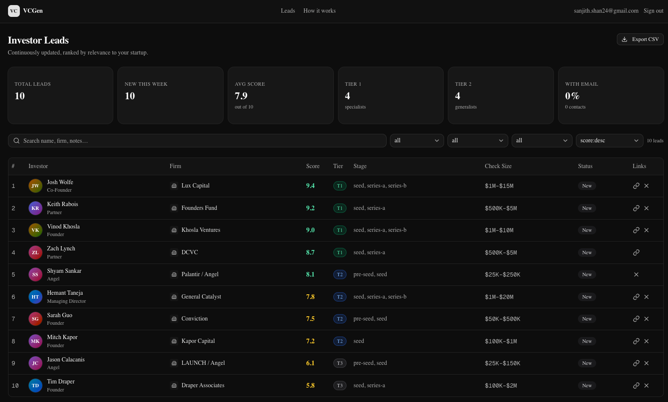668x402 pixels.
Task: Click Export CSV button
Action: point(640,39)
